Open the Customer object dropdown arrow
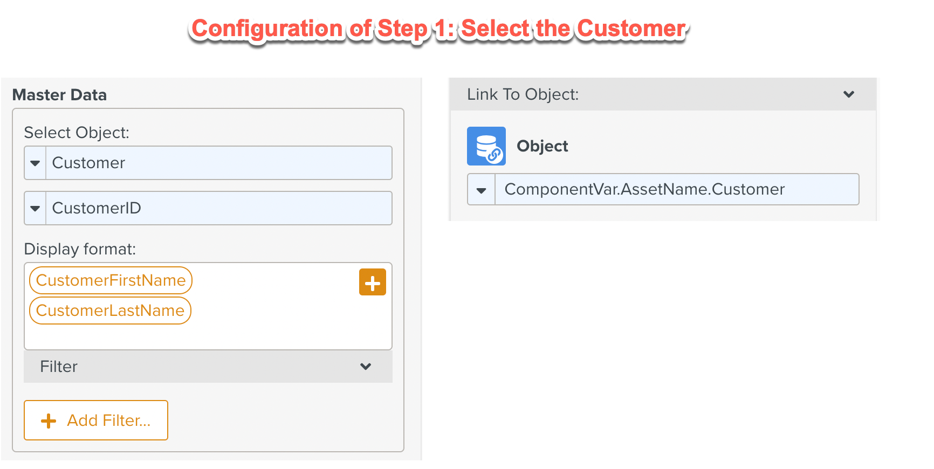 (36, 163)
